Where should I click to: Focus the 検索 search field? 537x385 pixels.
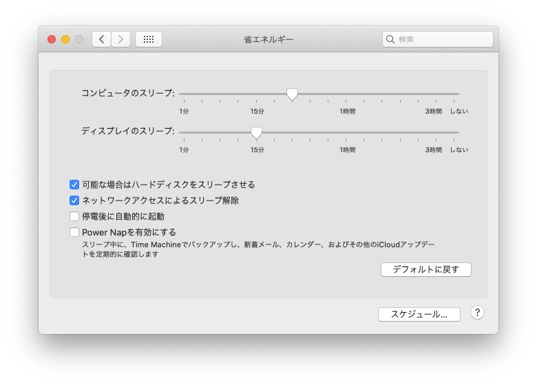(438, 39)
